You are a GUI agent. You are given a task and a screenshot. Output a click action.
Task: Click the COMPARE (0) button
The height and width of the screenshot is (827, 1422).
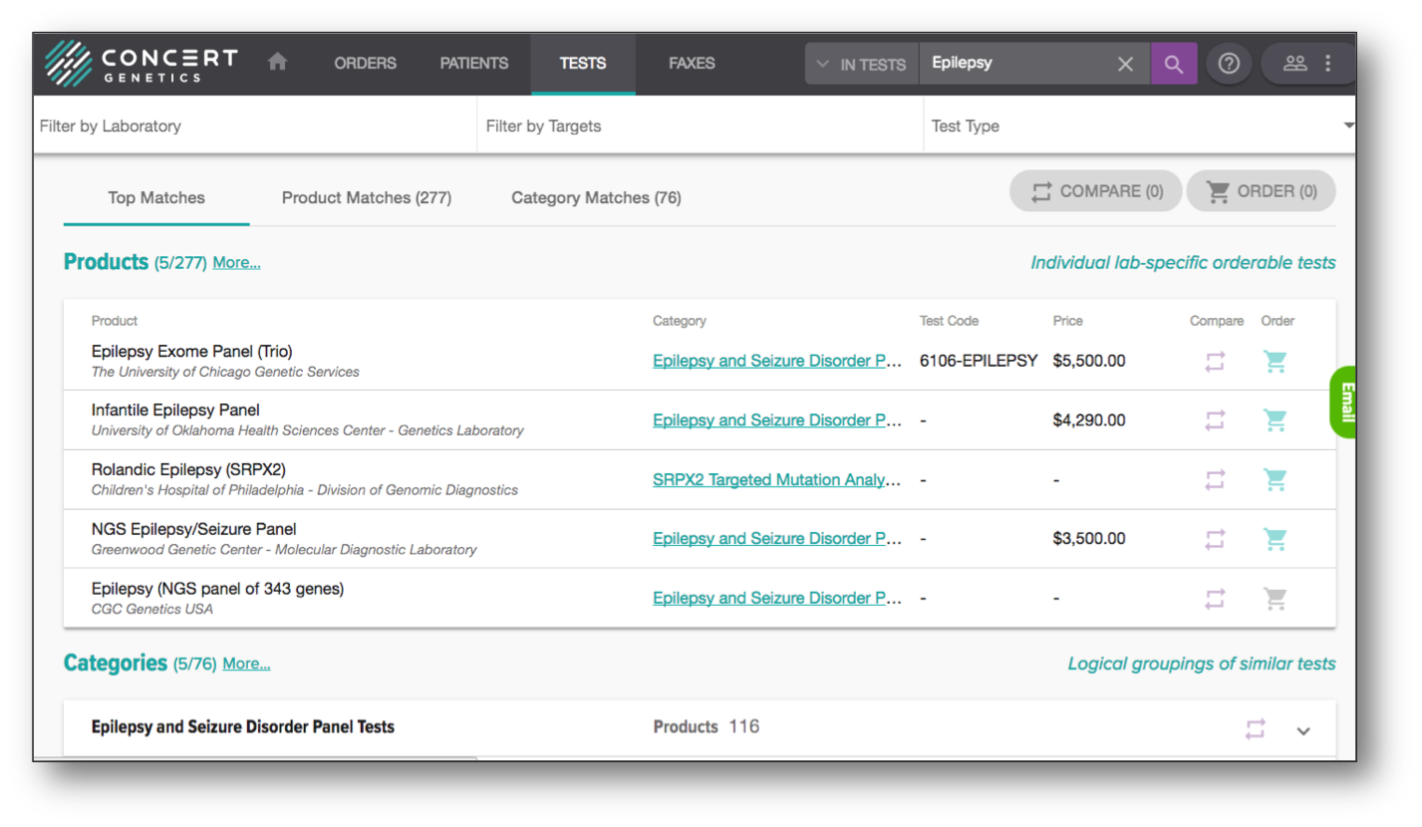(x=1096, y=191)
